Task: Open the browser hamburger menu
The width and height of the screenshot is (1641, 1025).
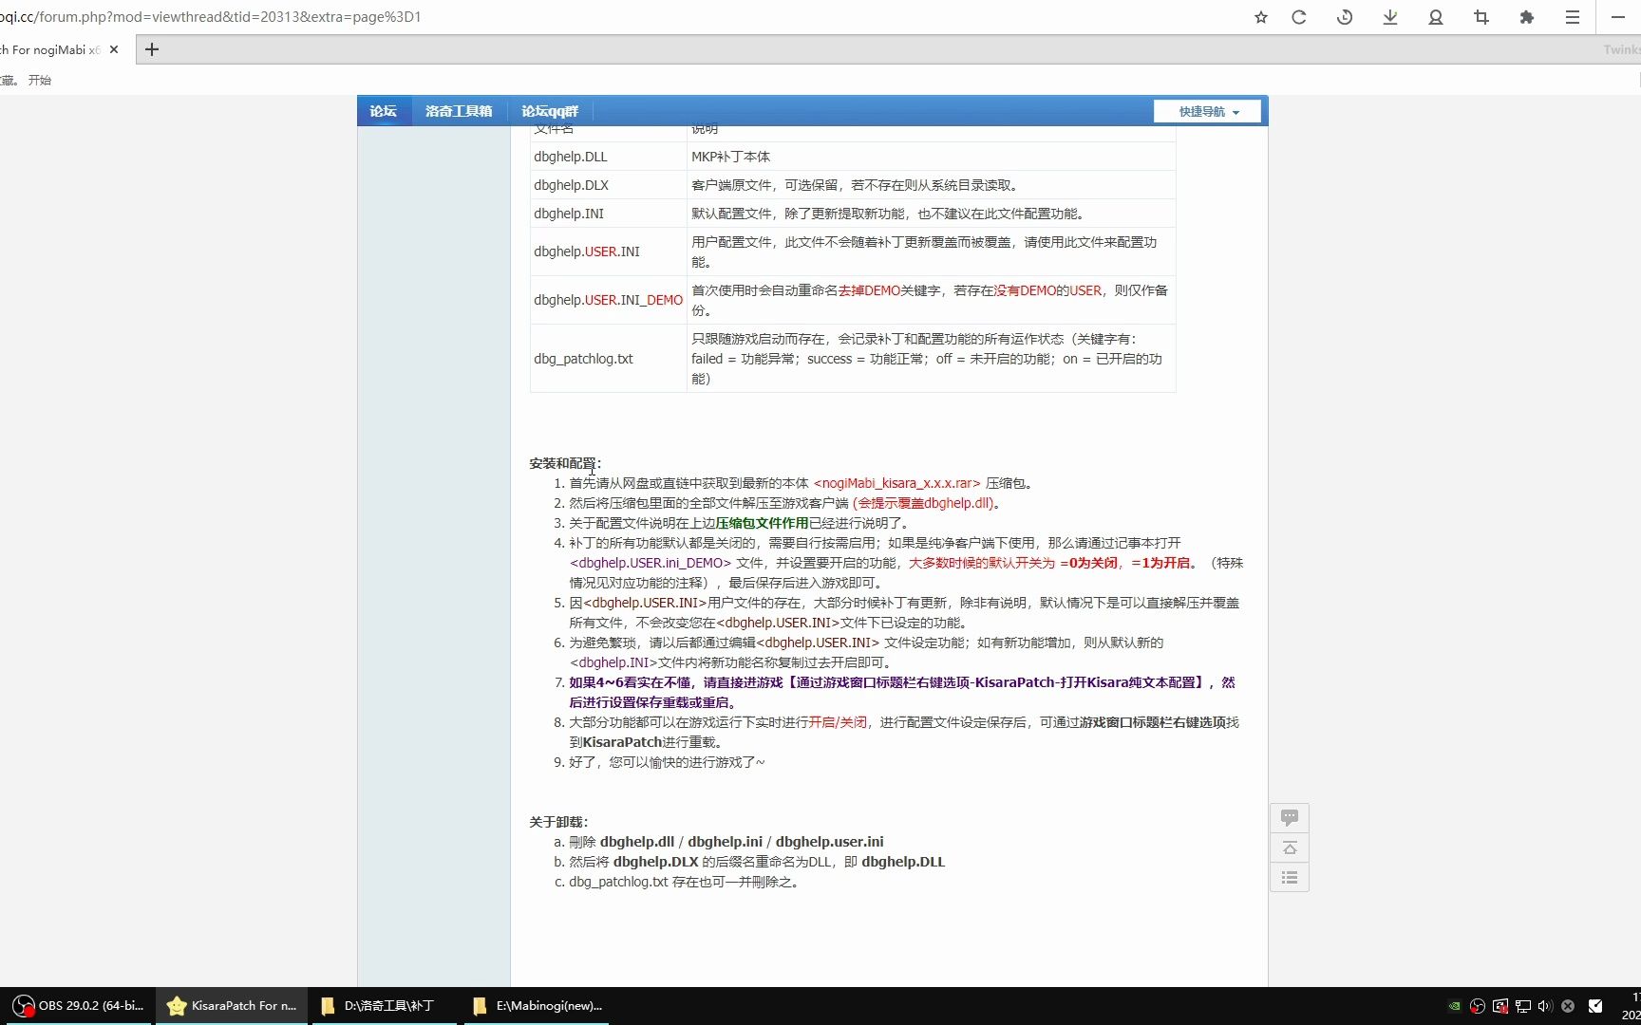Action: tap(1573, 17)
